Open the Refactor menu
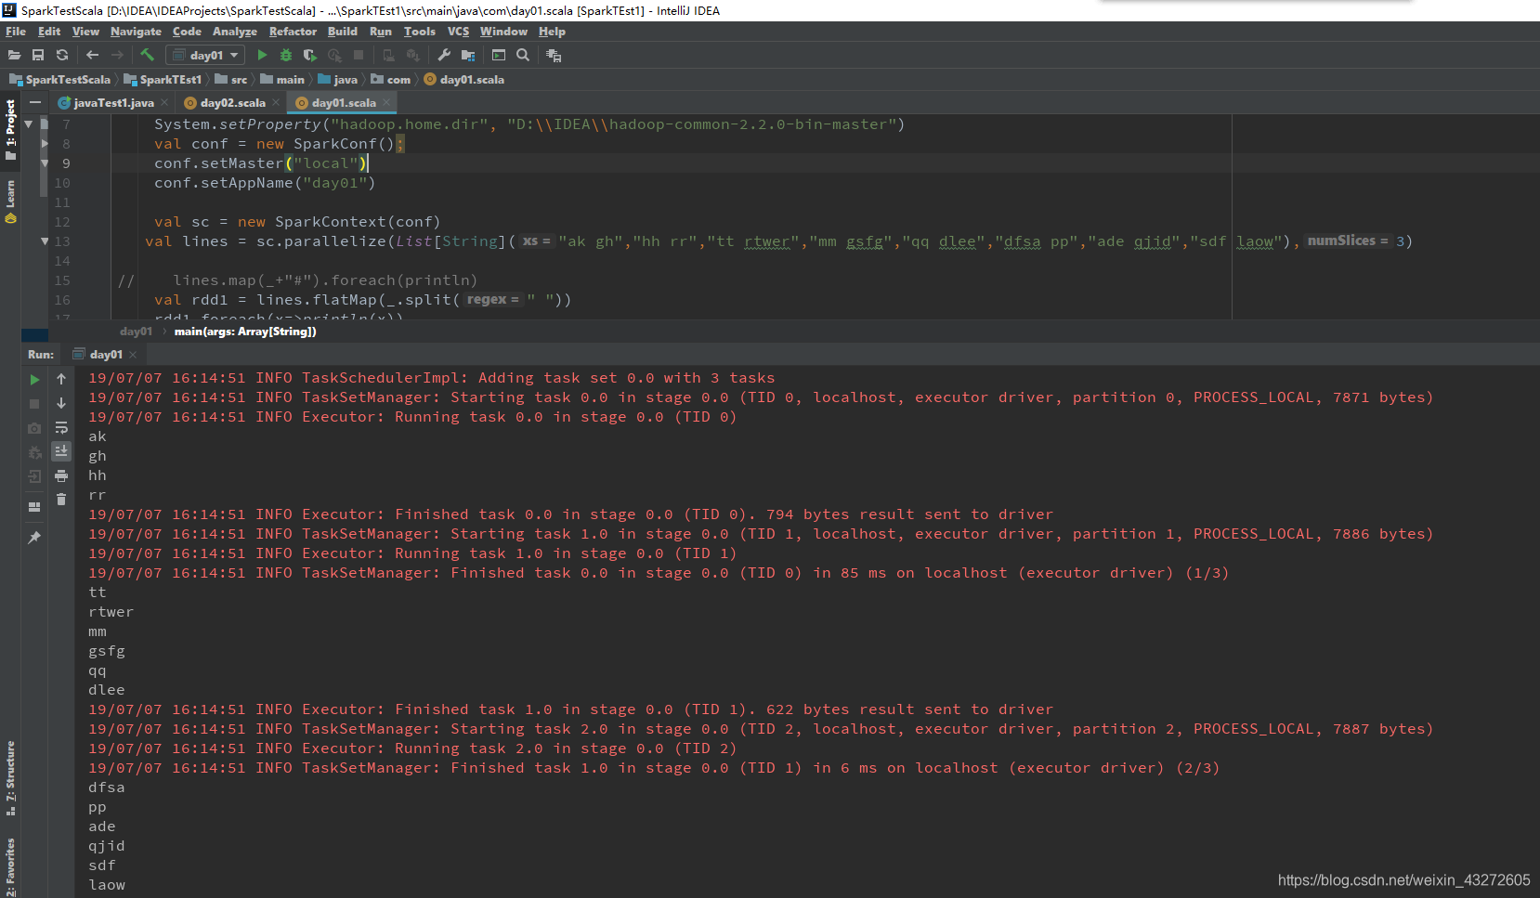The height and width of the screenshot is (898, 1540). (293, 31)
